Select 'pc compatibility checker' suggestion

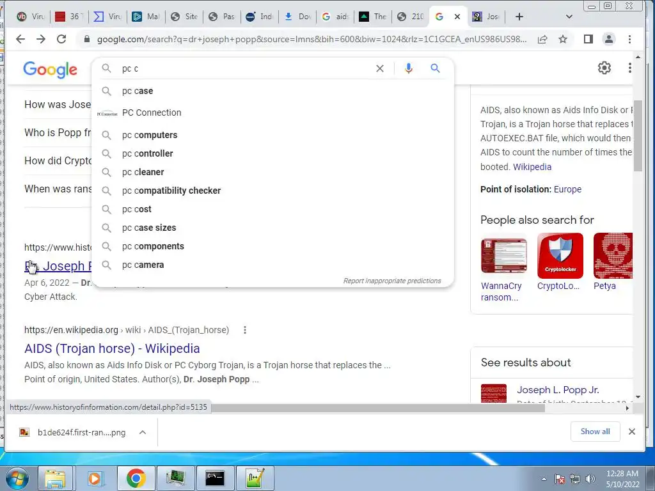click(272, 191)
